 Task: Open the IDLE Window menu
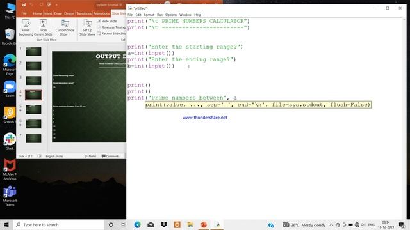tap(185, 15)
